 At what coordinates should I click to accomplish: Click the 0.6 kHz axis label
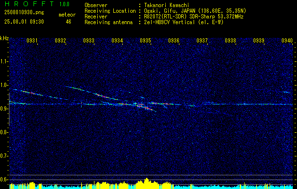click(4, 180)
